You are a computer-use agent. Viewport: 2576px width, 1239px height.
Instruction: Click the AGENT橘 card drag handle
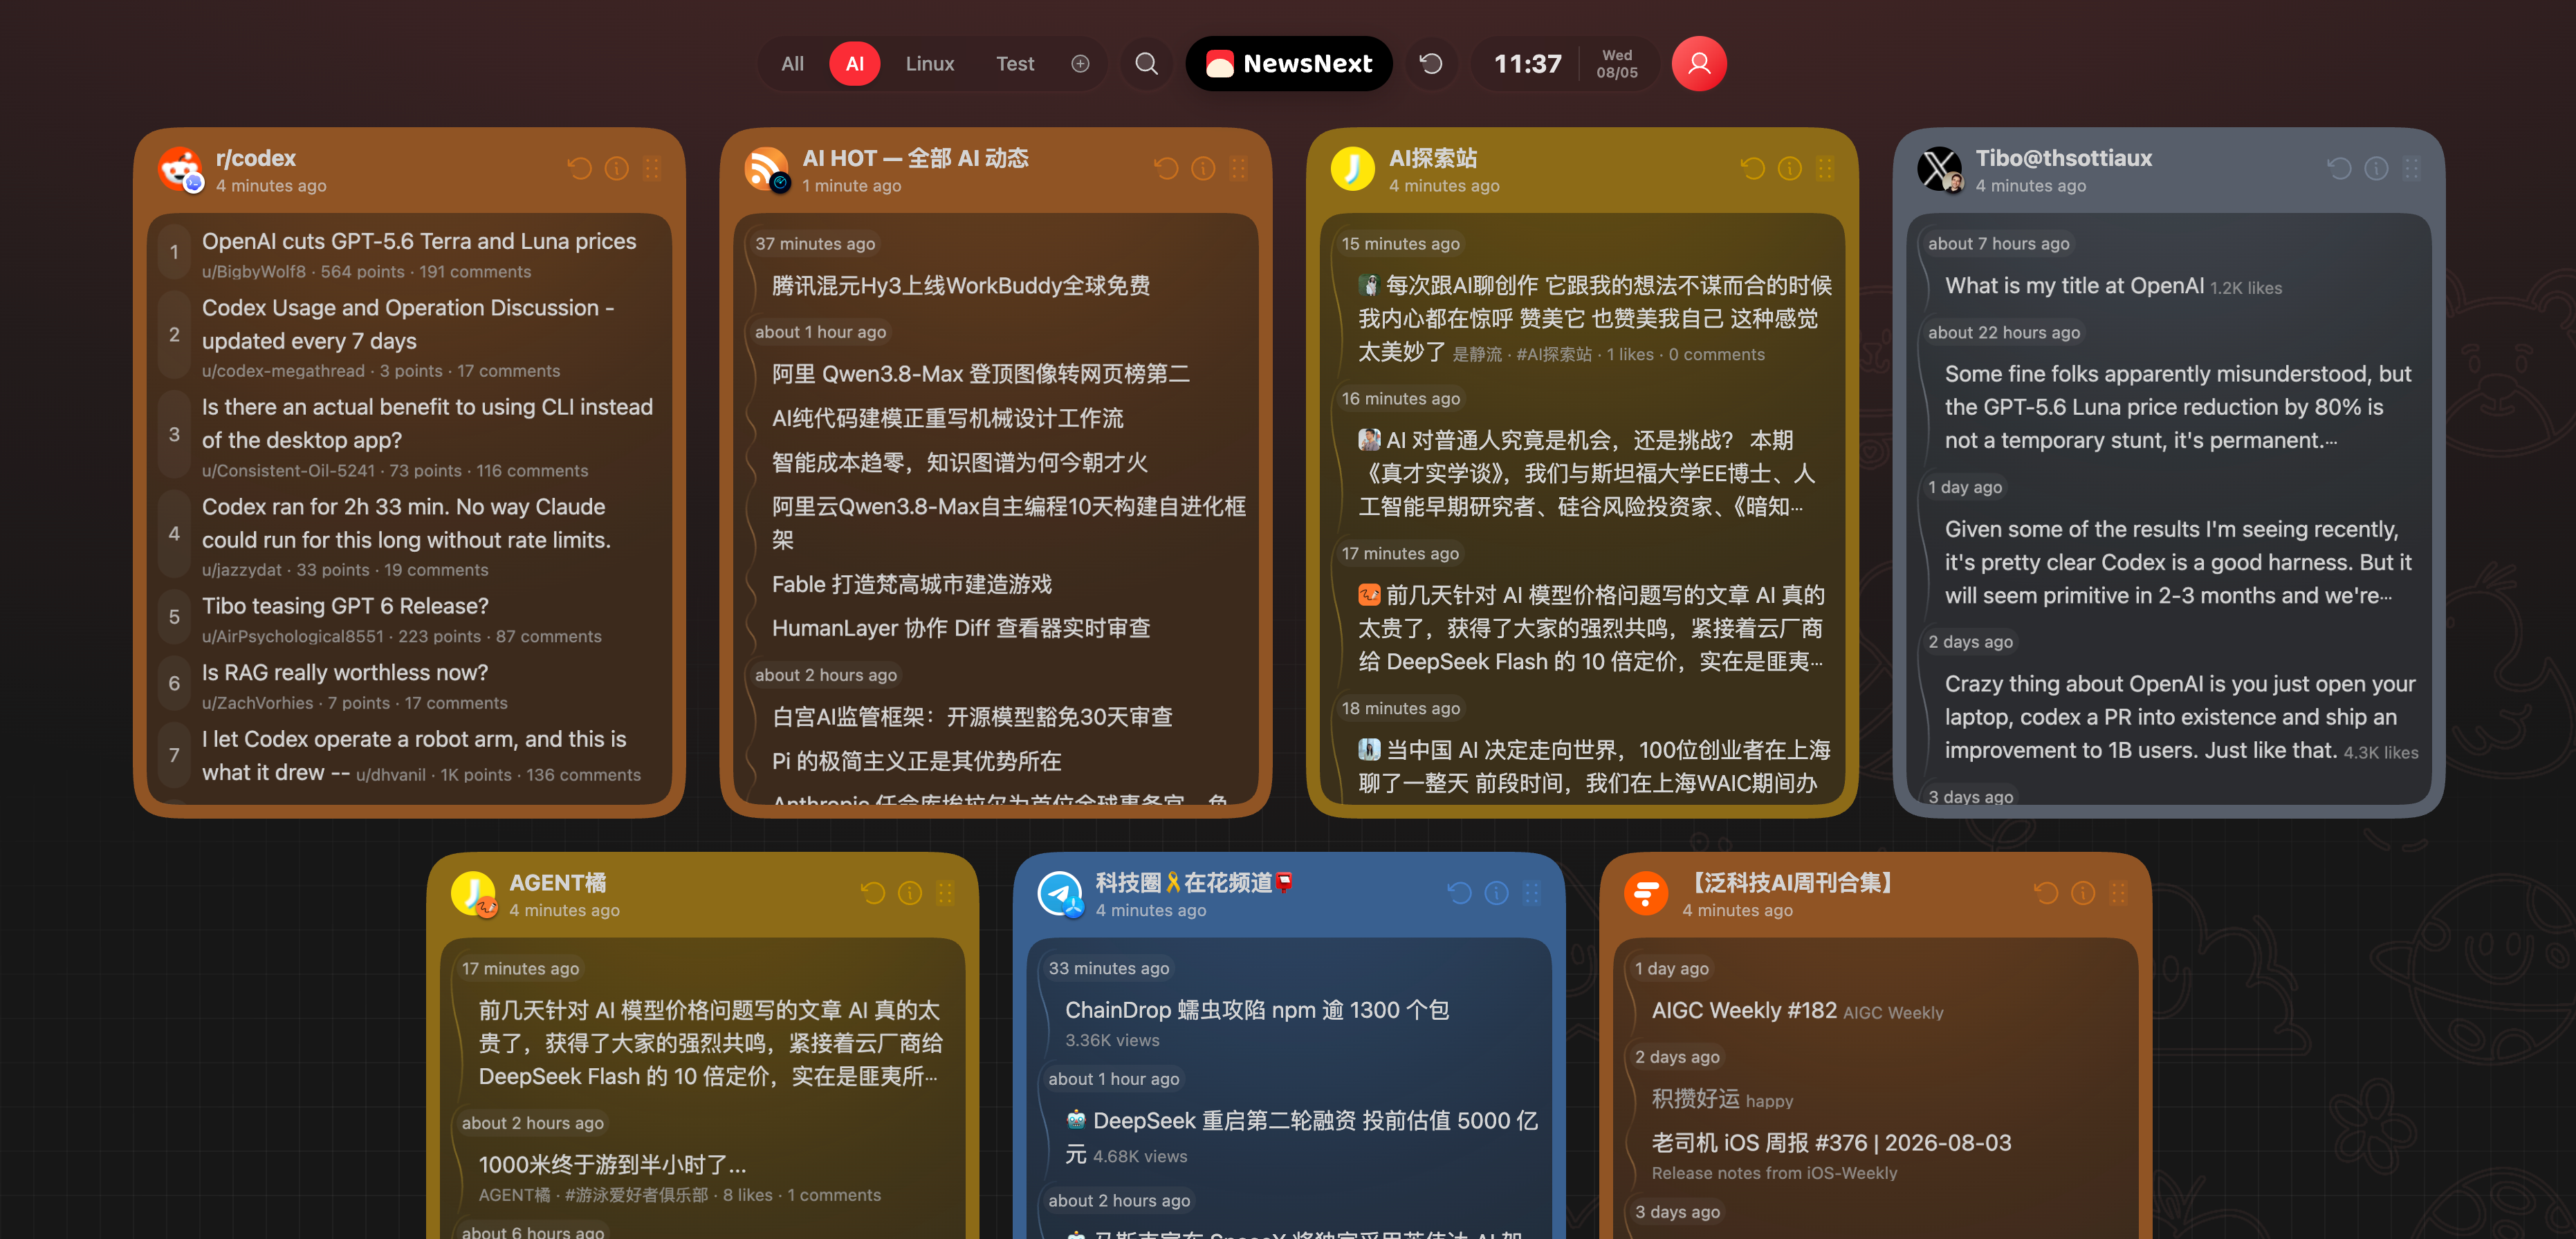click(945, 893)
